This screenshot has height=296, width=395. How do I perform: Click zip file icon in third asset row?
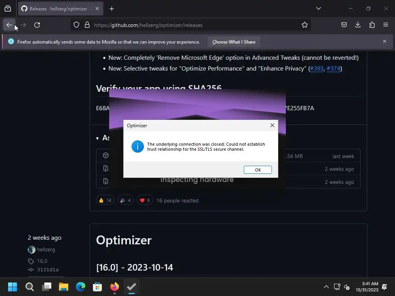(106, 181)
